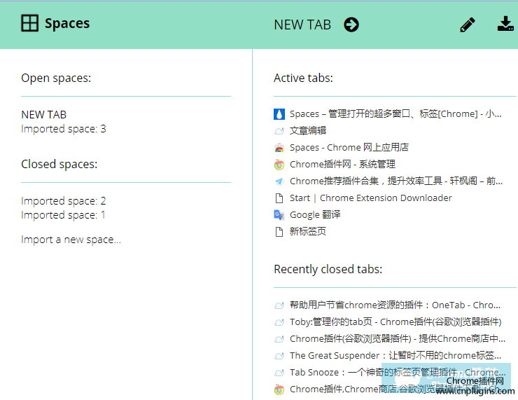Open the 文章编辑 active tab
This screenshot has width=518, height=400.
tap(308, 130)
